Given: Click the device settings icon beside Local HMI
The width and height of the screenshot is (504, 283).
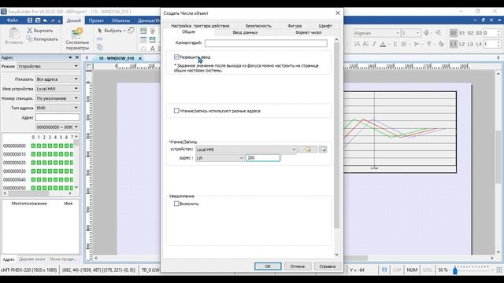Looking at the screenshot, I should [308, 149].
